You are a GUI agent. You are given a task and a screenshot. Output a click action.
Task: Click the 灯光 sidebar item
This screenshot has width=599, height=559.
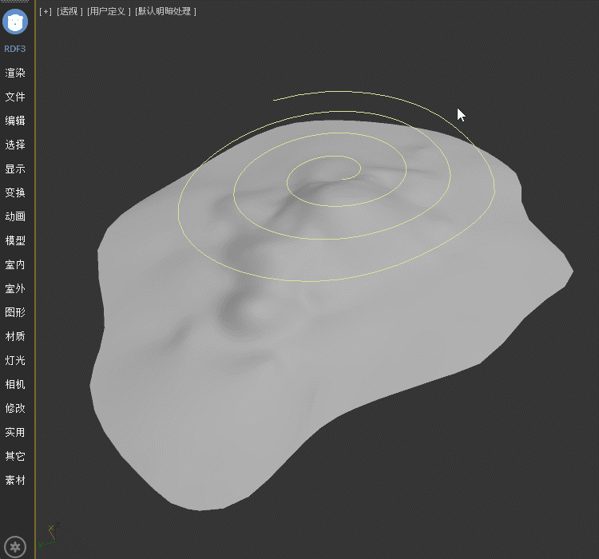coord(15,360)
